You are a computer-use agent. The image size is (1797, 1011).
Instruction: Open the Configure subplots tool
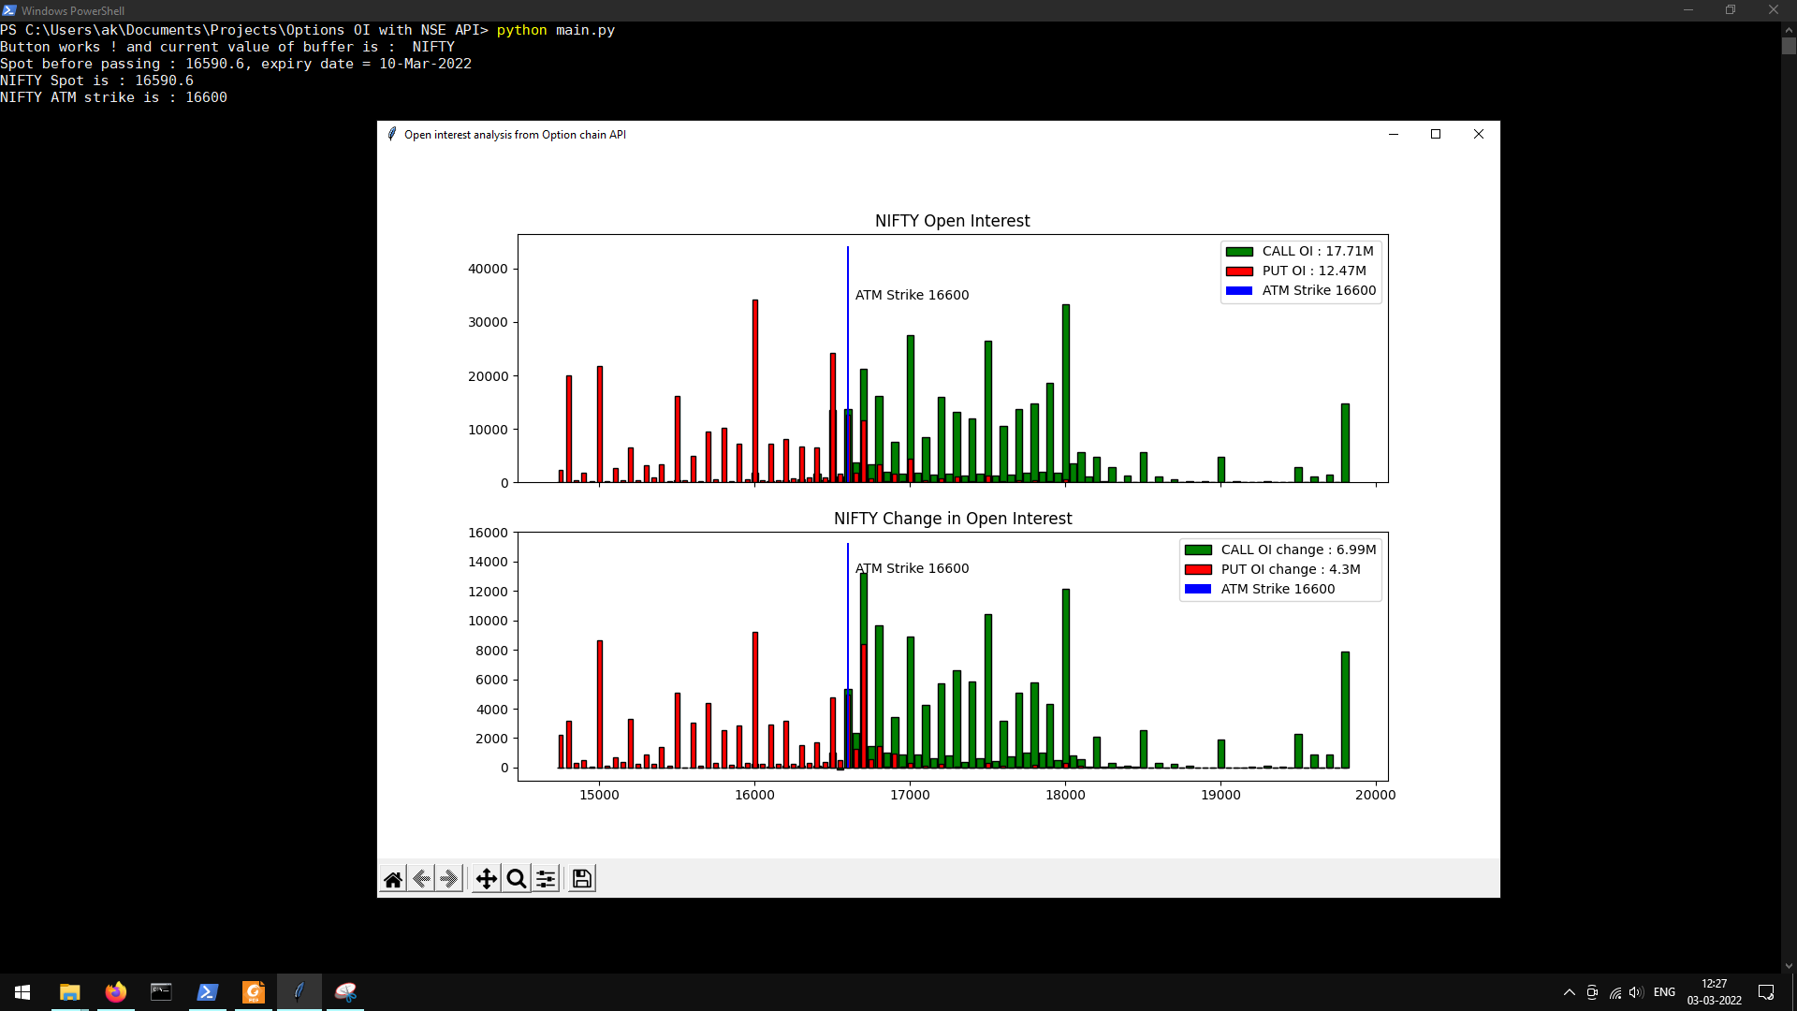[x=546, y=879]
